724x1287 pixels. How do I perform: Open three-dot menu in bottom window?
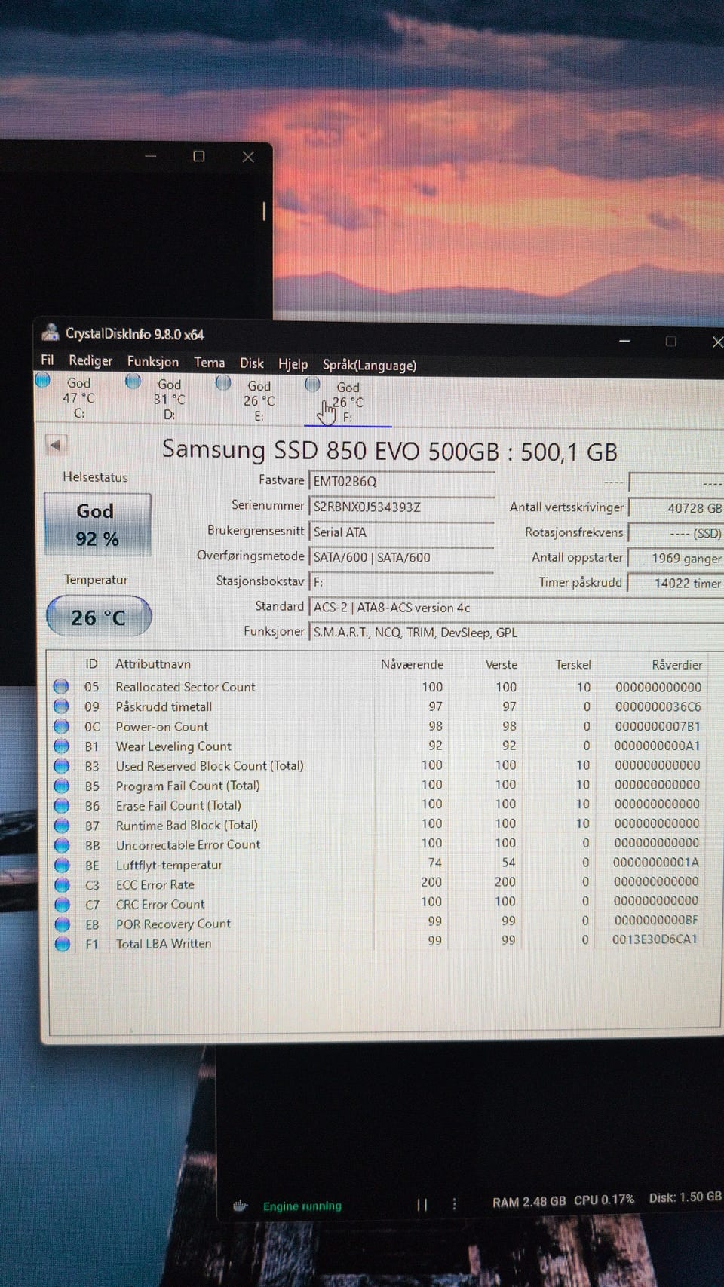[x=454, y=1204]
